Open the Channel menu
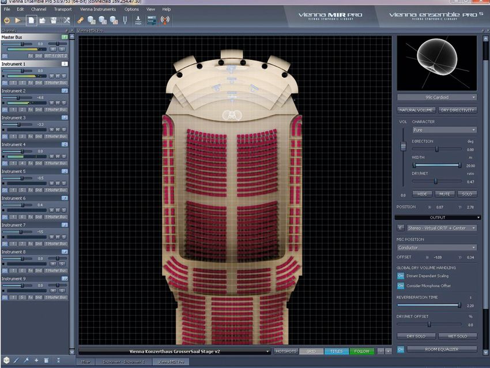The height and width of the screenshot is (368, 490). pos(39,9)
